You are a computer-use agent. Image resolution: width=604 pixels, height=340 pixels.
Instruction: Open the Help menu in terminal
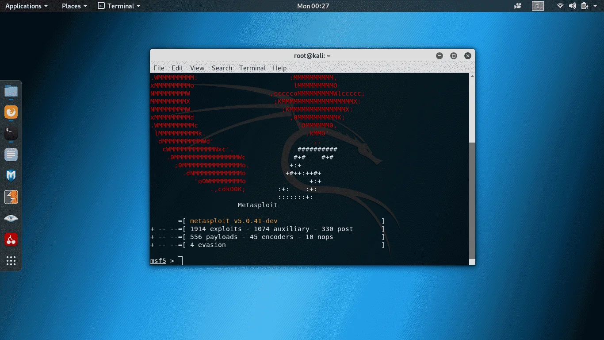(279, 68)
